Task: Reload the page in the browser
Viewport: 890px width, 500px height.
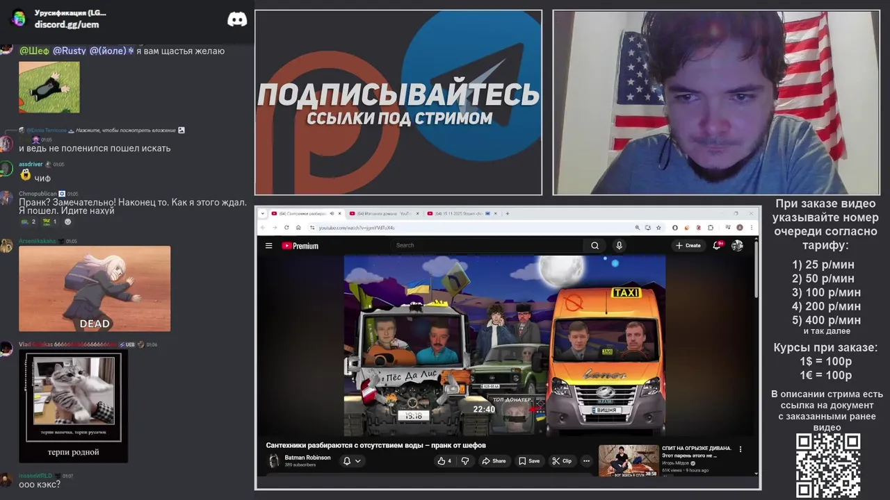Action: pos(286,227)
